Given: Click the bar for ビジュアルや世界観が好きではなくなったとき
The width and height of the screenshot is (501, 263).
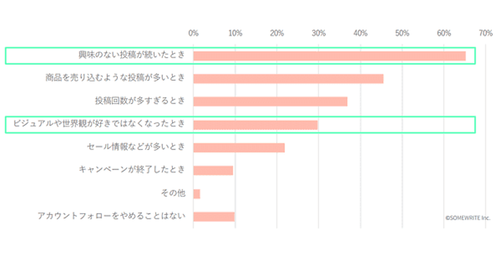Looking at the screenshot, I should [x=255, y=125].
